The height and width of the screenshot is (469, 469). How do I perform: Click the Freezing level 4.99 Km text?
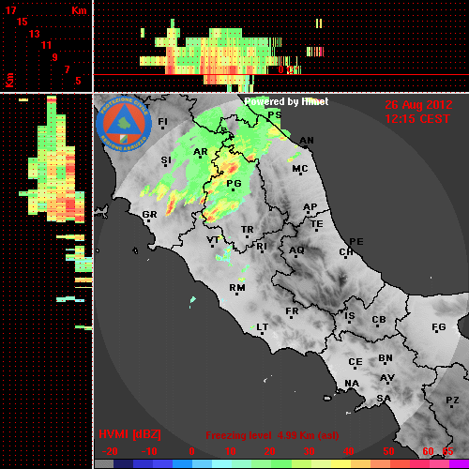point(272,435)
